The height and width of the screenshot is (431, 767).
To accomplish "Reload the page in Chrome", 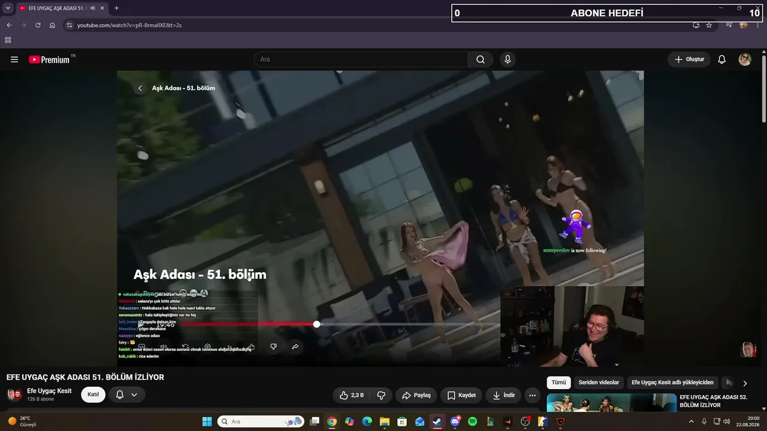I will 38,25.
